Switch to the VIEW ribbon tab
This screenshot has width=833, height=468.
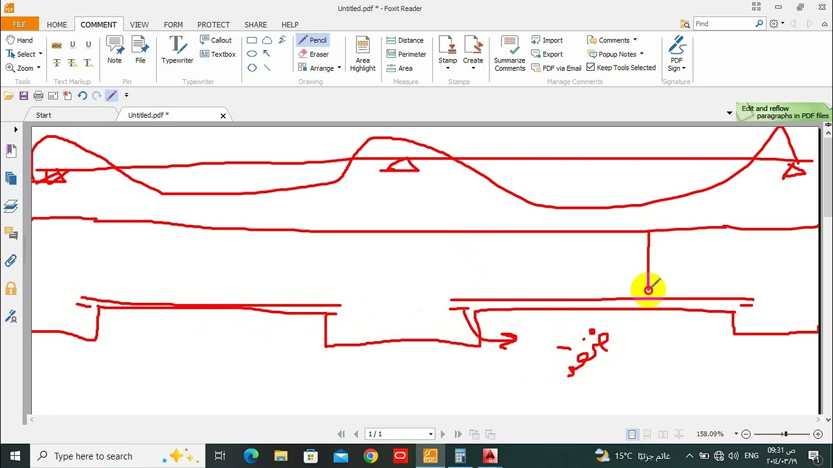pos(139,25)
